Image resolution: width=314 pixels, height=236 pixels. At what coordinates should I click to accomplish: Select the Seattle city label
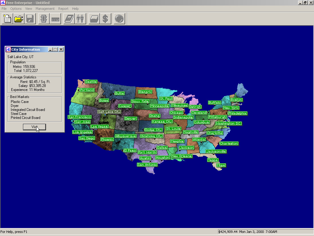click(91, 82)
